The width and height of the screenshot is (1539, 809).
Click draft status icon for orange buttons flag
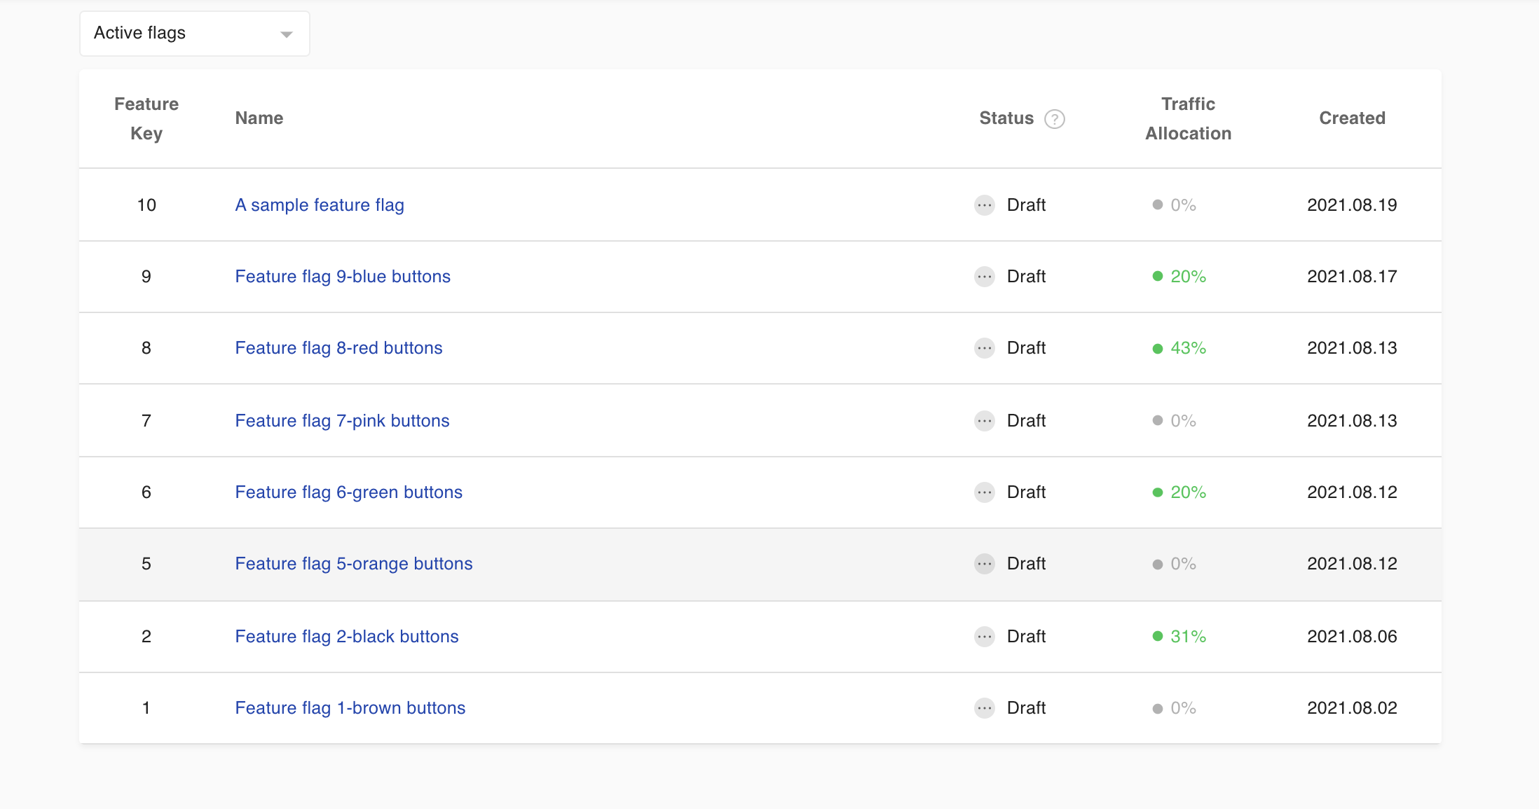click(984, 564)
